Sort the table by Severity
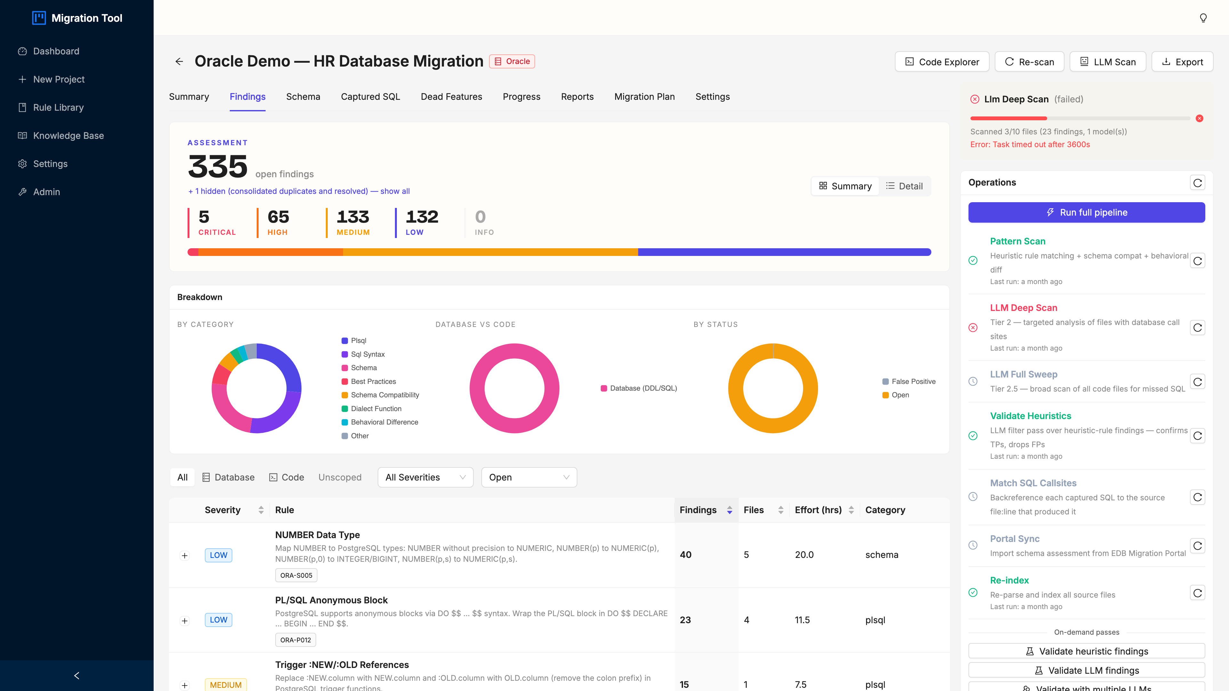The image size is (1229, 691). (261, 510)
